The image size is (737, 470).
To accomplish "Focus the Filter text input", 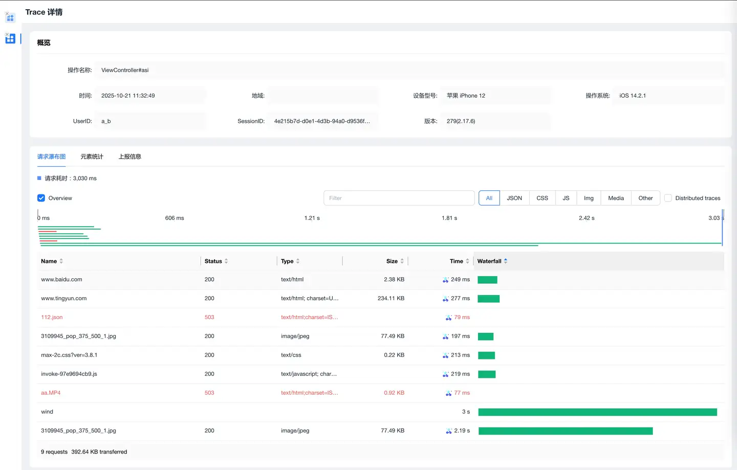I will click(399, 198).
